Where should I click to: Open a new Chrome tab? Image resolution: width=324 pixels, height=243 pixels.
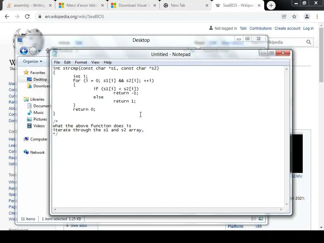271,5
